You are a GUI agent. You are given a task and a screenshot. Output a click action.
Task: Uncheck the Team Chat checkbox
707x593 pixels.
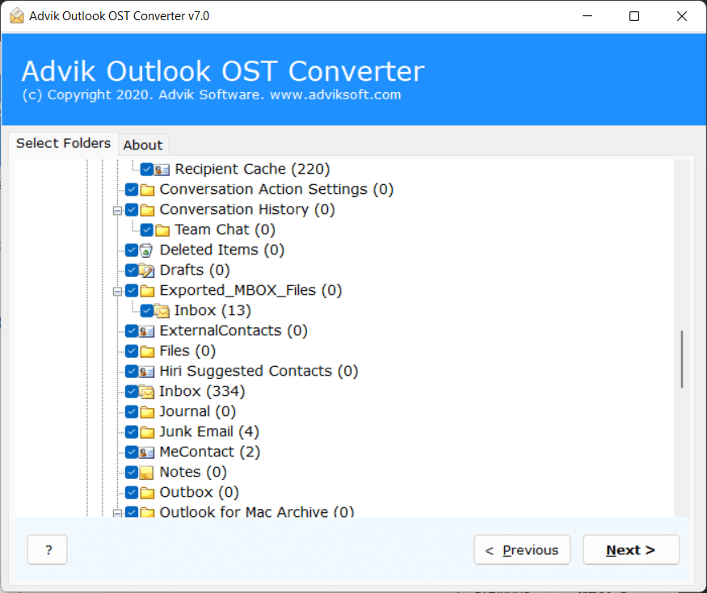[x=146, y=230]
